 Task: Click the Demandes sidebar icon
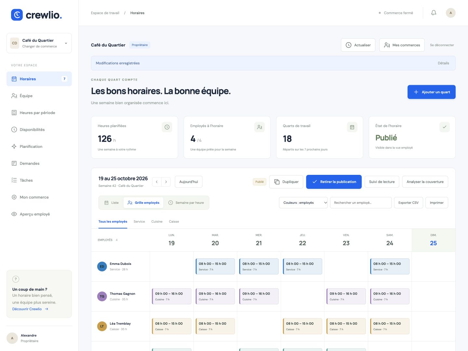click(x=14, y=163)
